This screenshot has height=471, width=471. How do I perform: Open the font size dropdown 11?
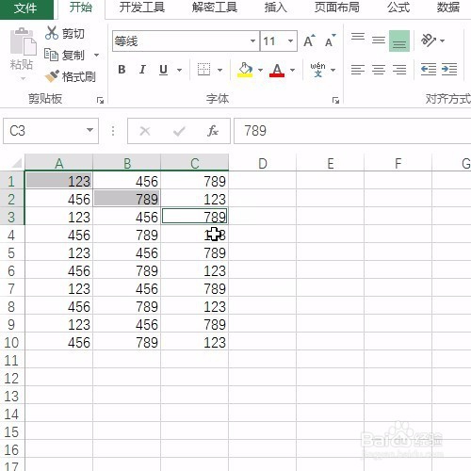[x=290, y=41]
